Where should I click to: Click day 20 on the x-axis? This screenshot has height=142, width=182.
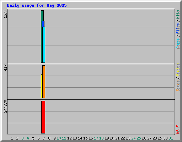[x=112, y=138]
